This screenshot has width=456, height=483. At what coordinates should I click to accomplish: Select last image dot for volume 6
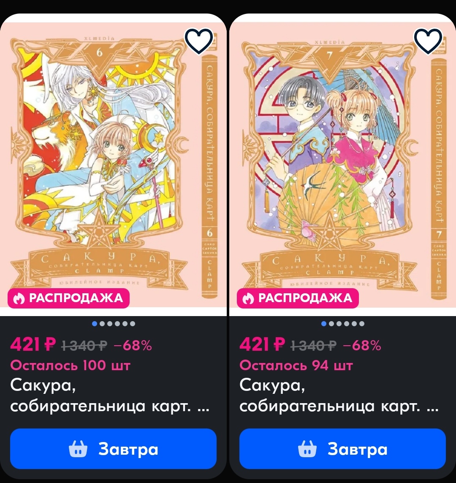(133, 324)
